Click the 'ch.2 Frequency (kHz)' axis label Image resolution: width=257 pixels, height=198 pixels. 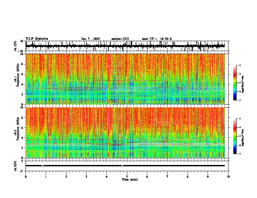[17, 129]
